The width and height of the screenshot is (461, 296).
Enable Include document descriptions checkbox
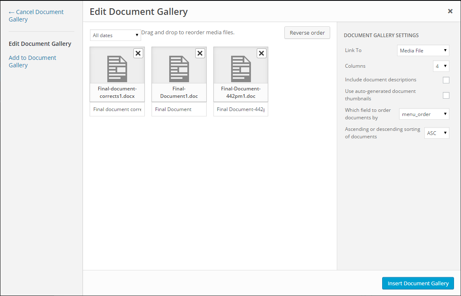(x=446, y=80)
